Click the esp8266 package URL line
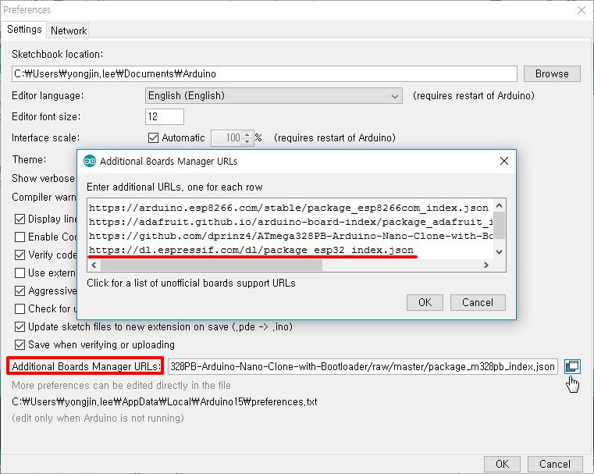Viewport: 594px width, 474px height. tap(289, 208)
